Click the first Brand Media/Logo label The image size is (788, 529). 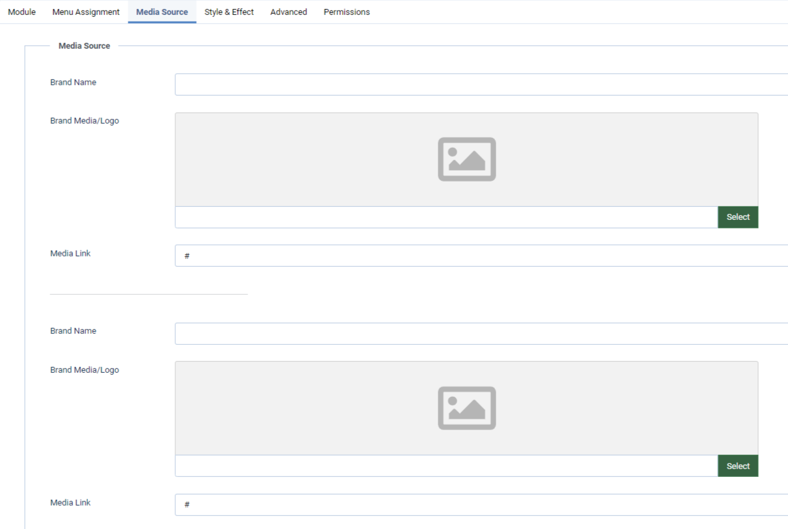tap(85, 121)
